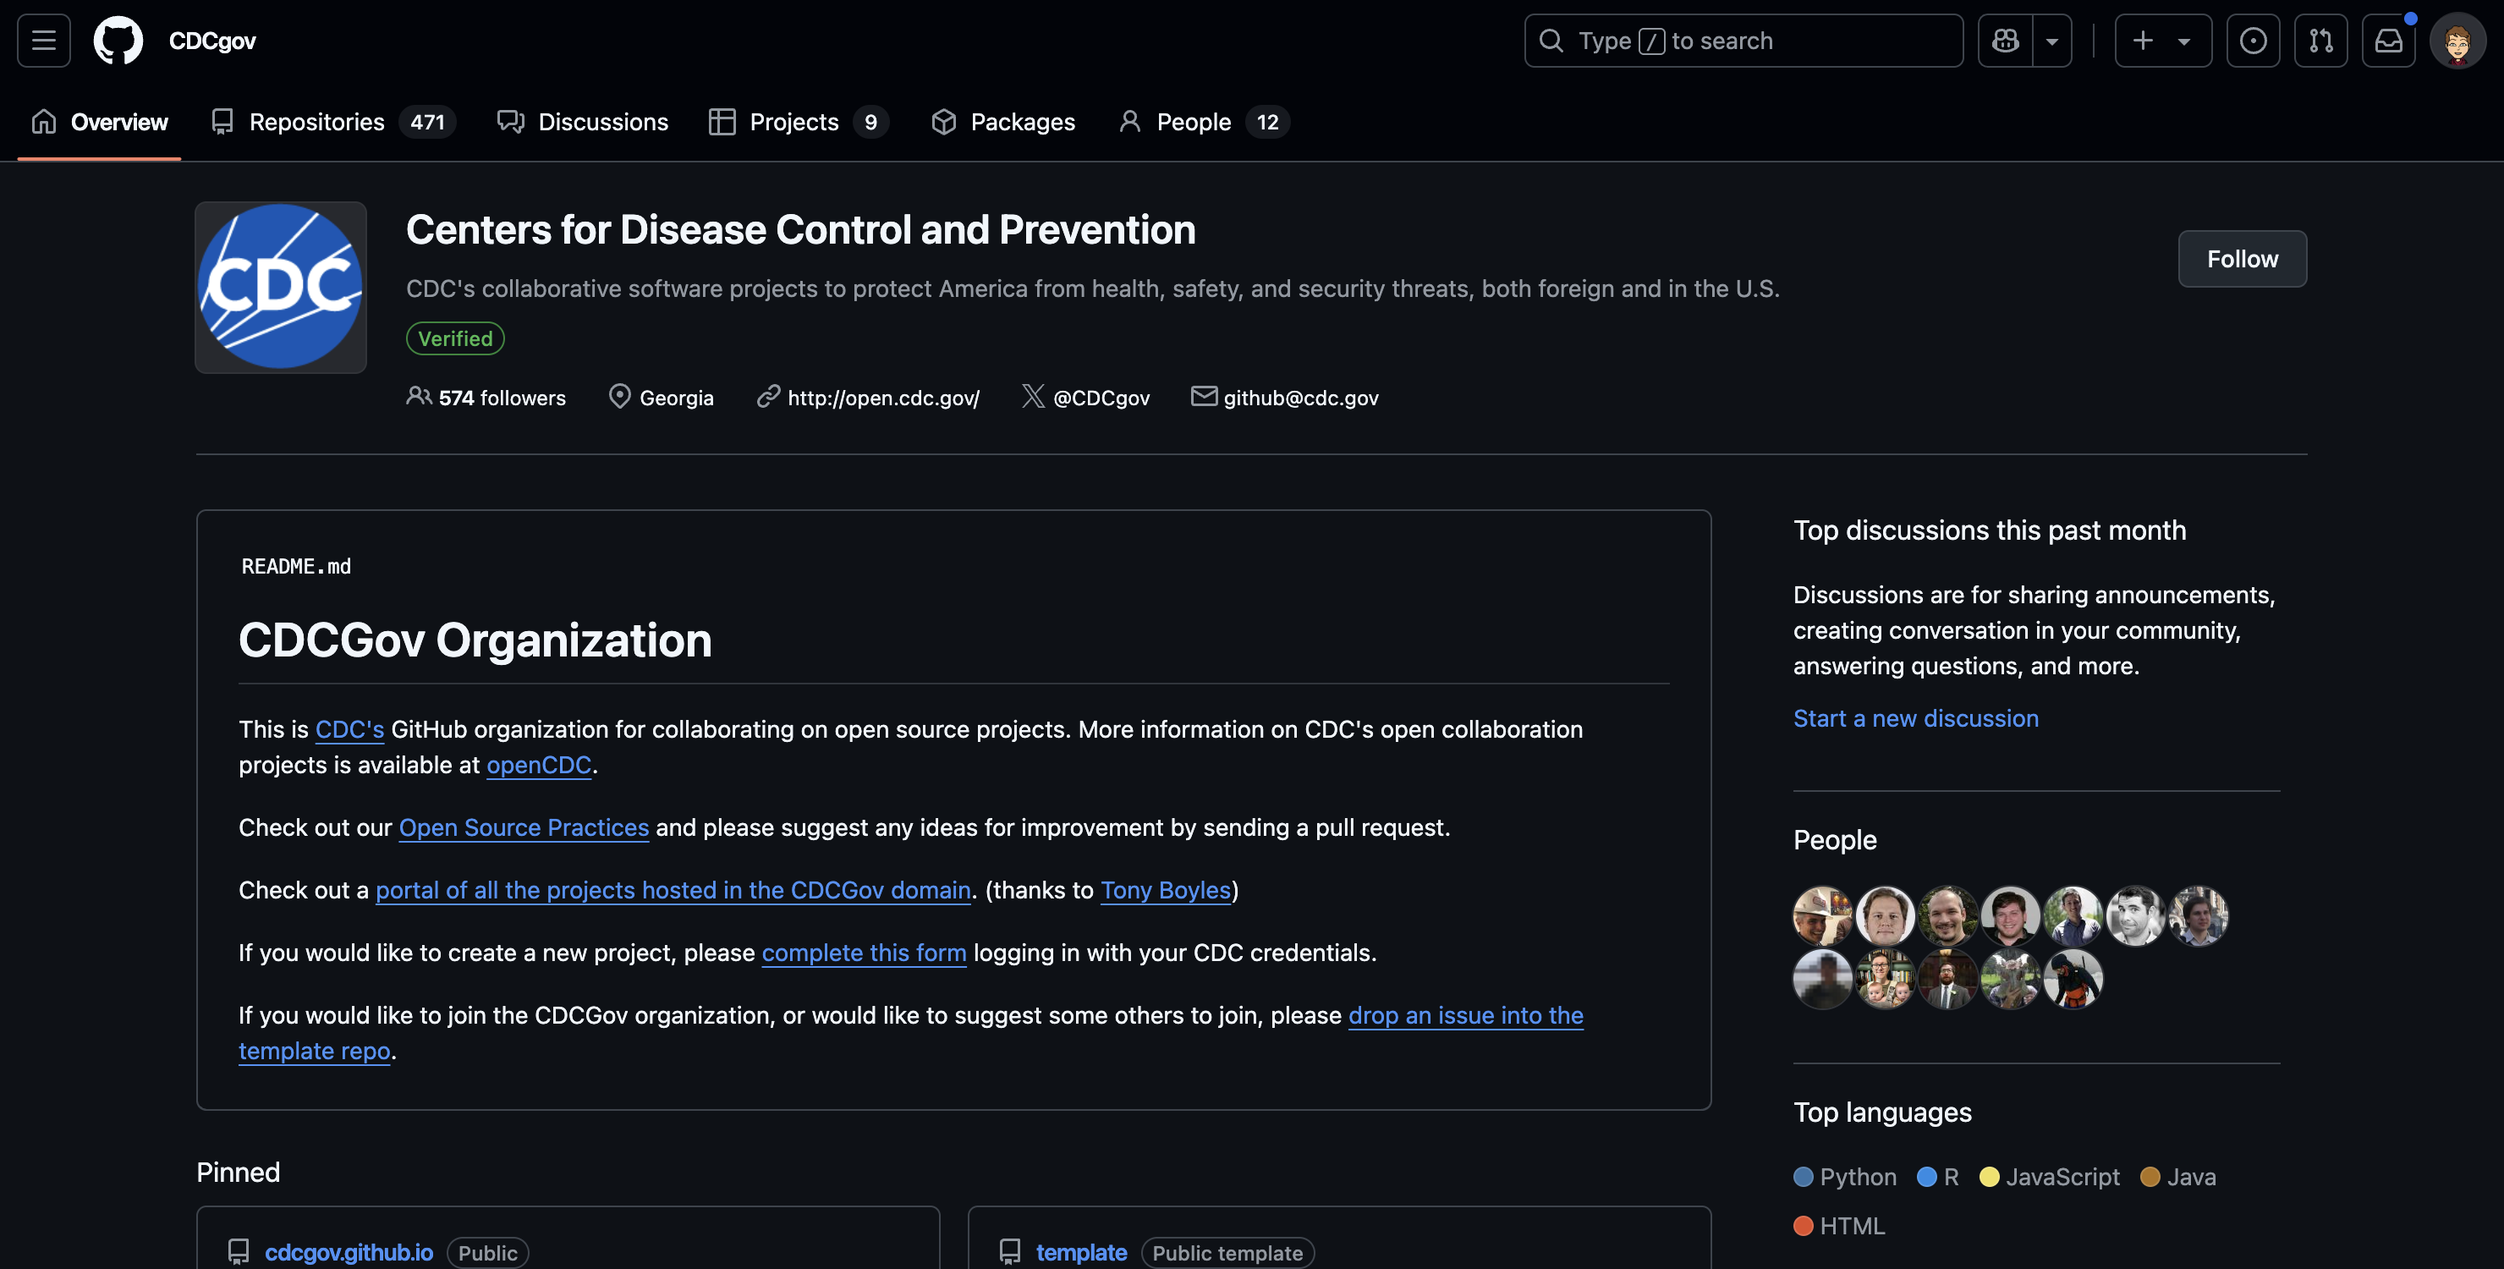This screenshot has height=1269, width=2504.
Task: Open portal of all the projects link
Action: pyautogui.click(x=673, y=890)
